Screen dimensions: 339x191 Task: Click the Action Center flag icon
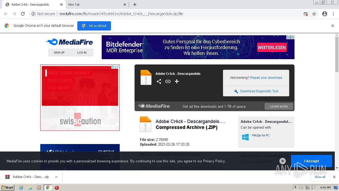(x=314, y=188)
